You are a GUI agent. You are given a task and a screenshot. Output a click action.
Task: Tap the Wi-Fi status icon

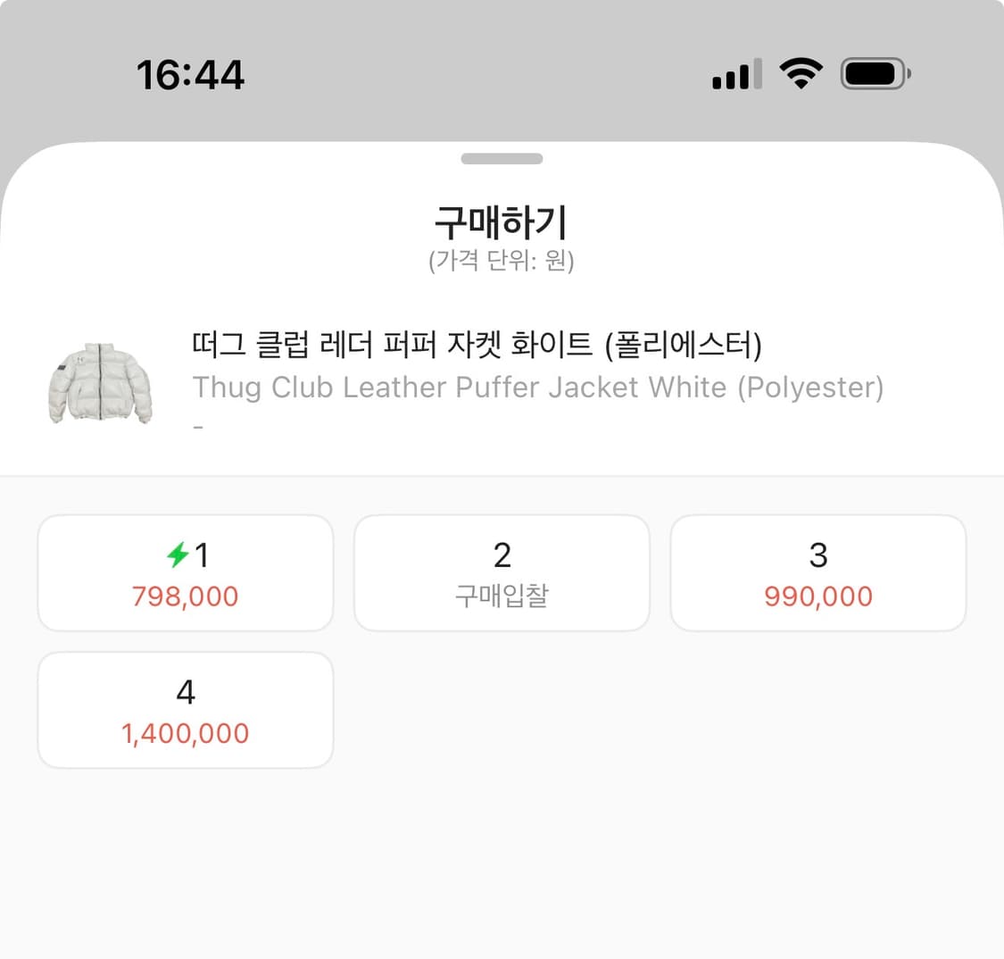(801, 75)
